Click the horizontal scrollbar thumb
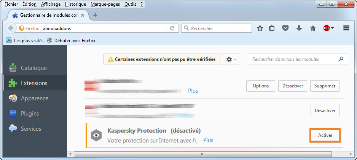357x160 pixels. (x=202, y=154)
